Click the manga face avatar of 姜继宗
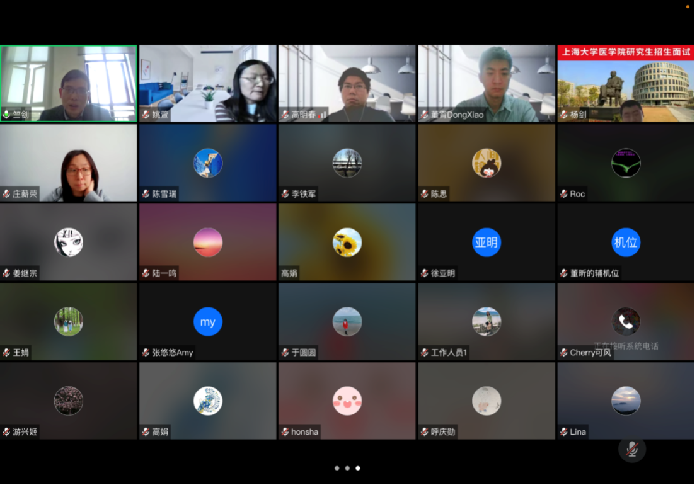Screen dimensions: 697x485 69,243
